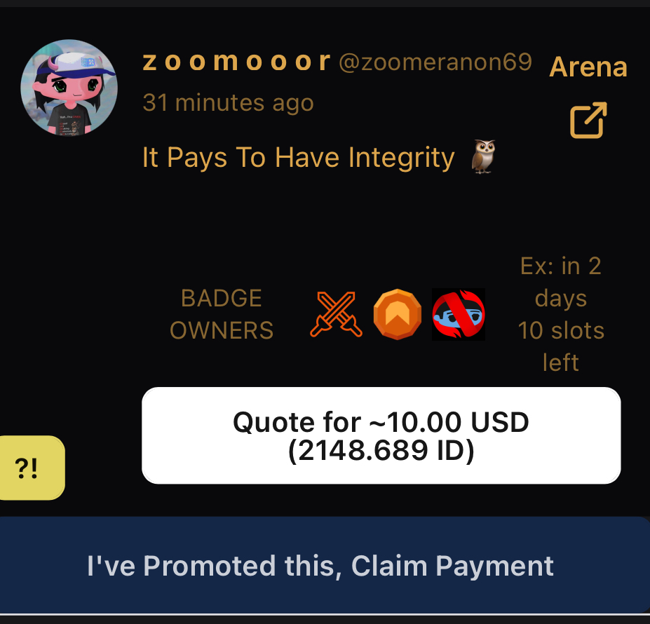The image size is (650, 624).
Task: Open the It Pays To Have Integrity post
Action: point(299,158)
